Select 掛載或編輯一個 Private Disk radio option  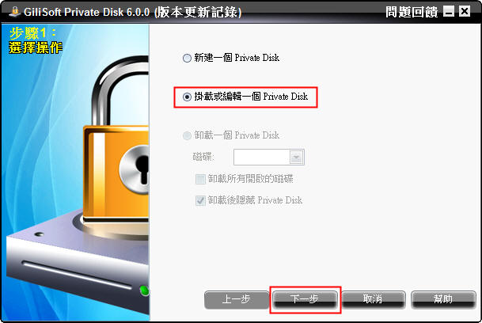[188, 97]
